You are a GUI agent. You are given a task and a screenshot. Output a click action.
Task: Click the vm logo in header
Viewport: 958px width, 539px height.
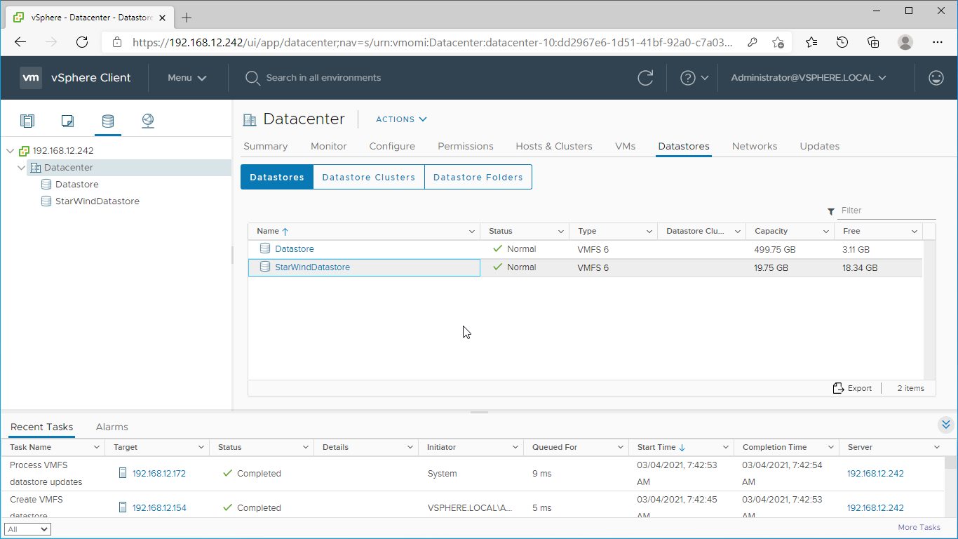click(x=31, y=78)
